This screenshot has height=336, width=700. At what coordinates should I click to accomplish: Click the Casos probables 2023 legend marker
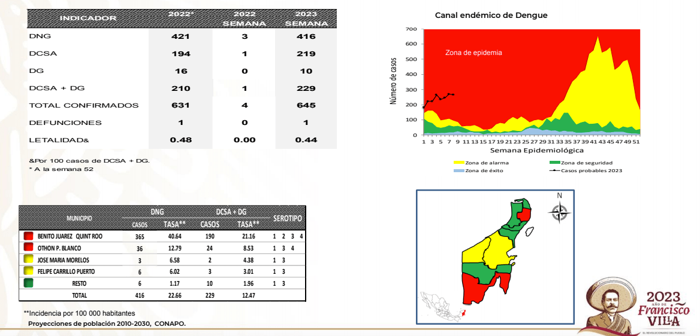pos(555,171)
